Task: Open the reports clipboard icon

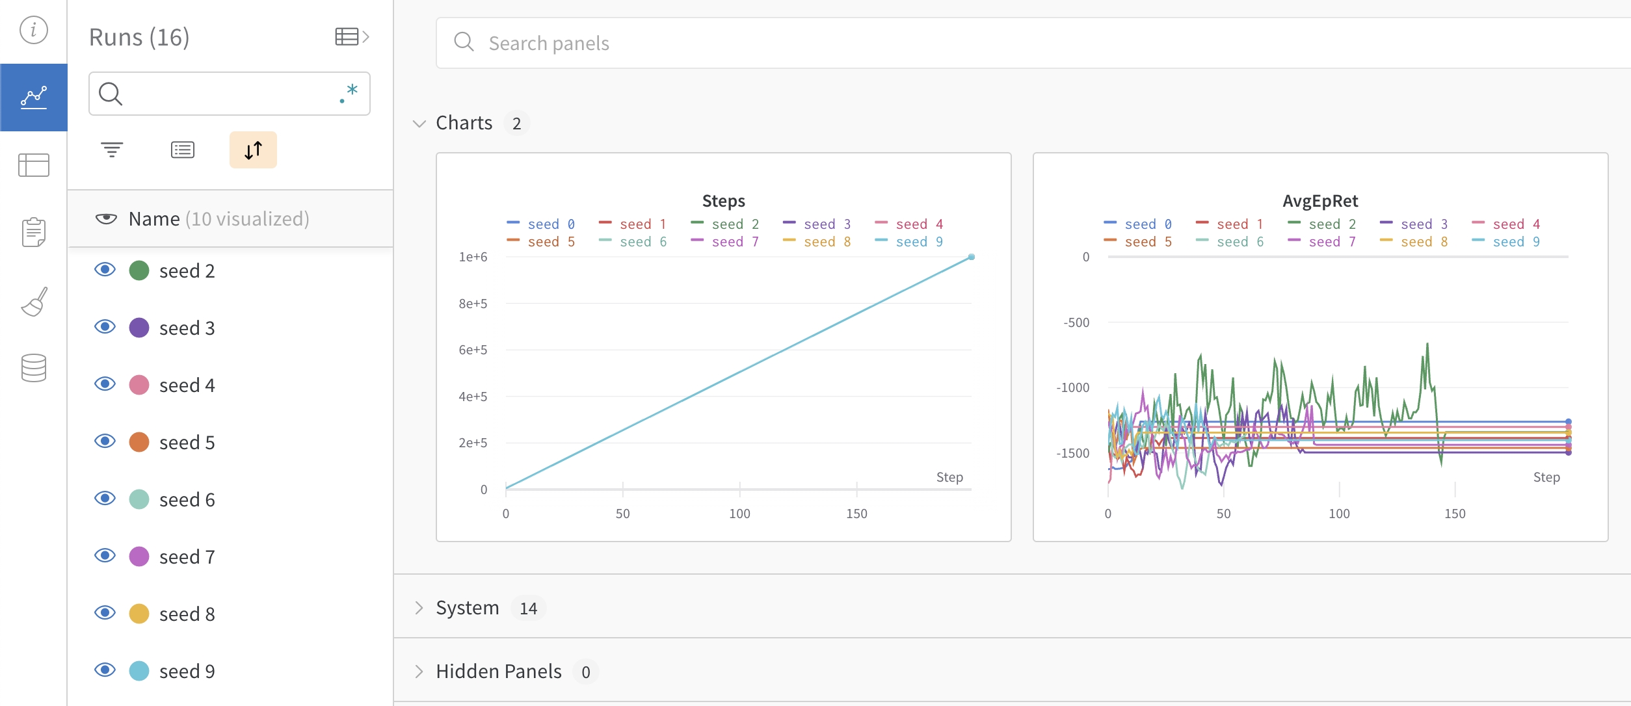Action: point(33,232)
